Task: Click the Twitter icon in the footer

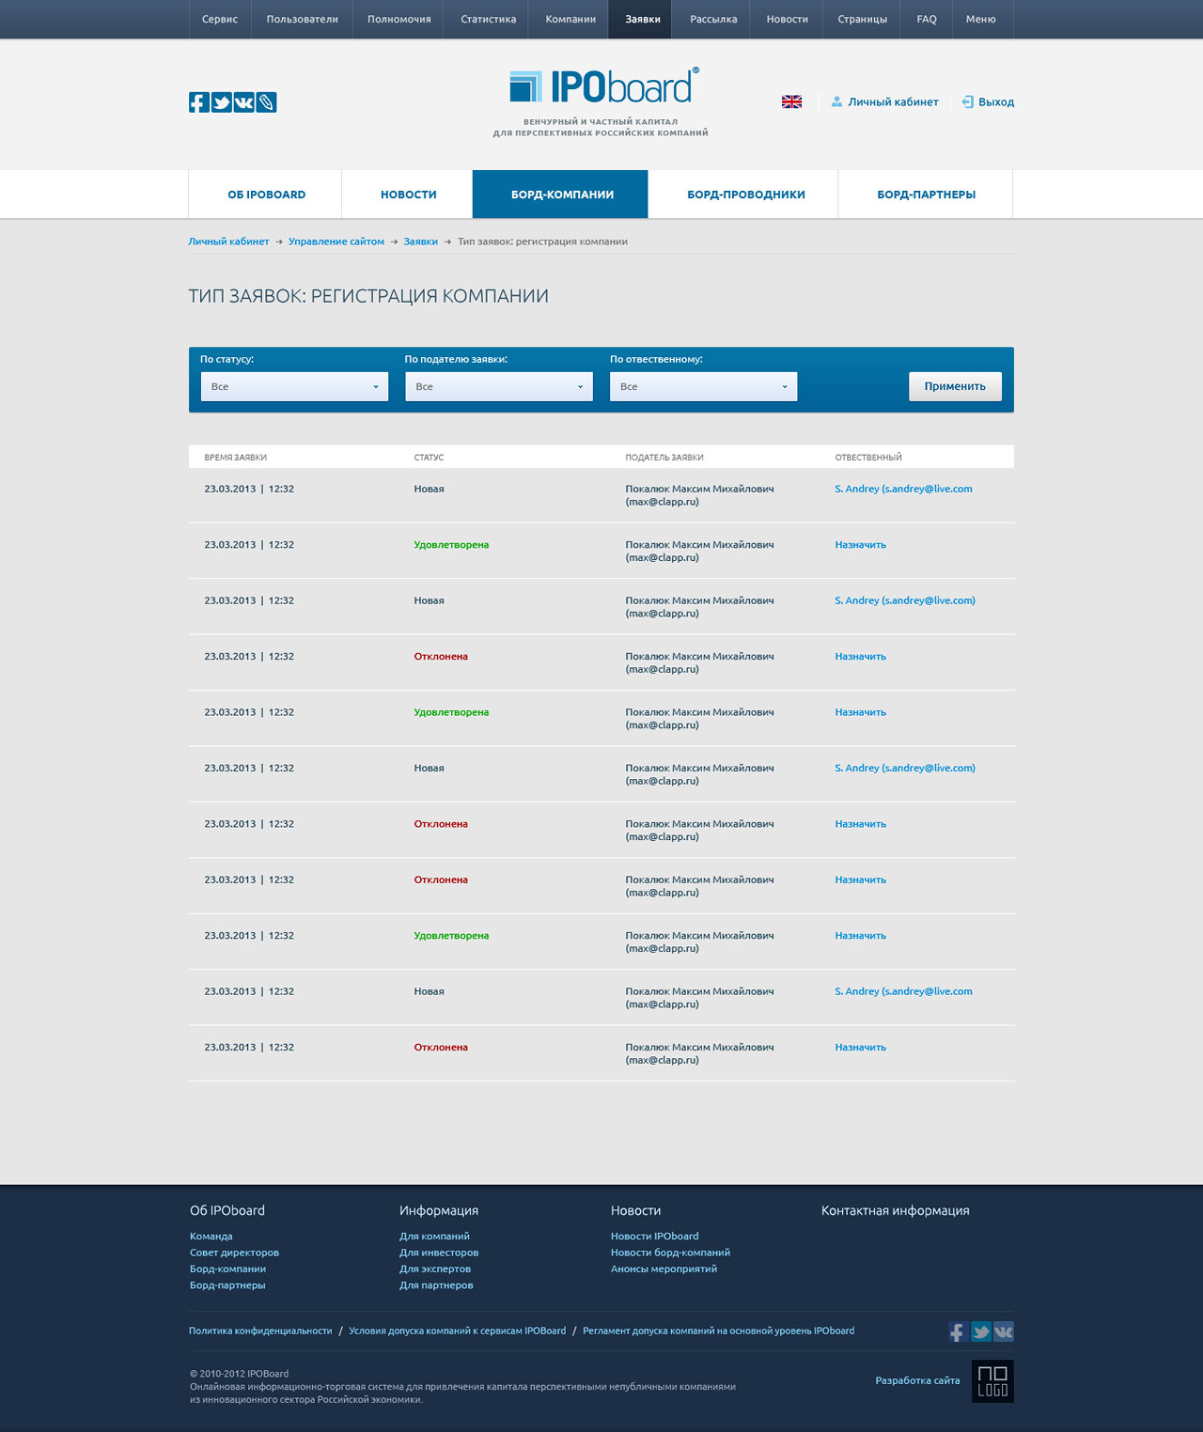Action: click(x=980, y=1331)
